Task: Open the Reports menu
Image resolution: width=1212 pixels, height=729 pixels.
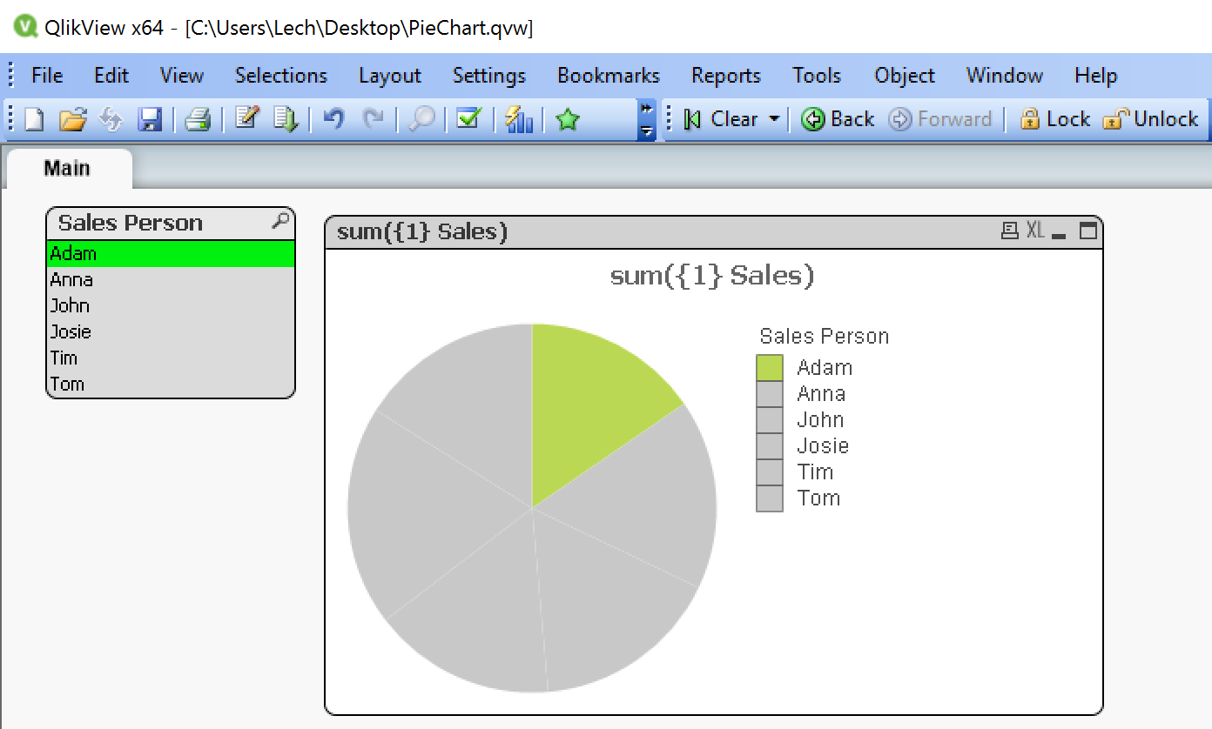Action: 726,76
